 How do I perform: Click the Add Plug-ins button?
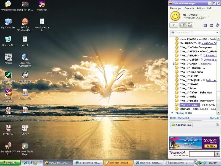pos(181,125)
